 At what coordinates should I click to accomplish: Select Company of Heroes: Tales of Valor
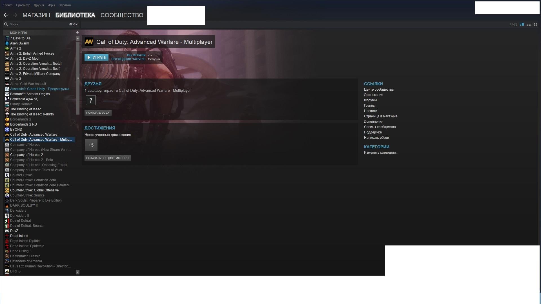click(x=39, y=170)
